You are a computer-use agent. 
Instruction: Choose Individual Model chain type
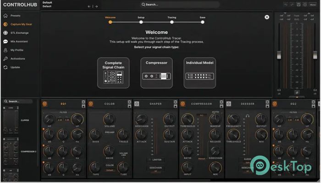(199, 73)
